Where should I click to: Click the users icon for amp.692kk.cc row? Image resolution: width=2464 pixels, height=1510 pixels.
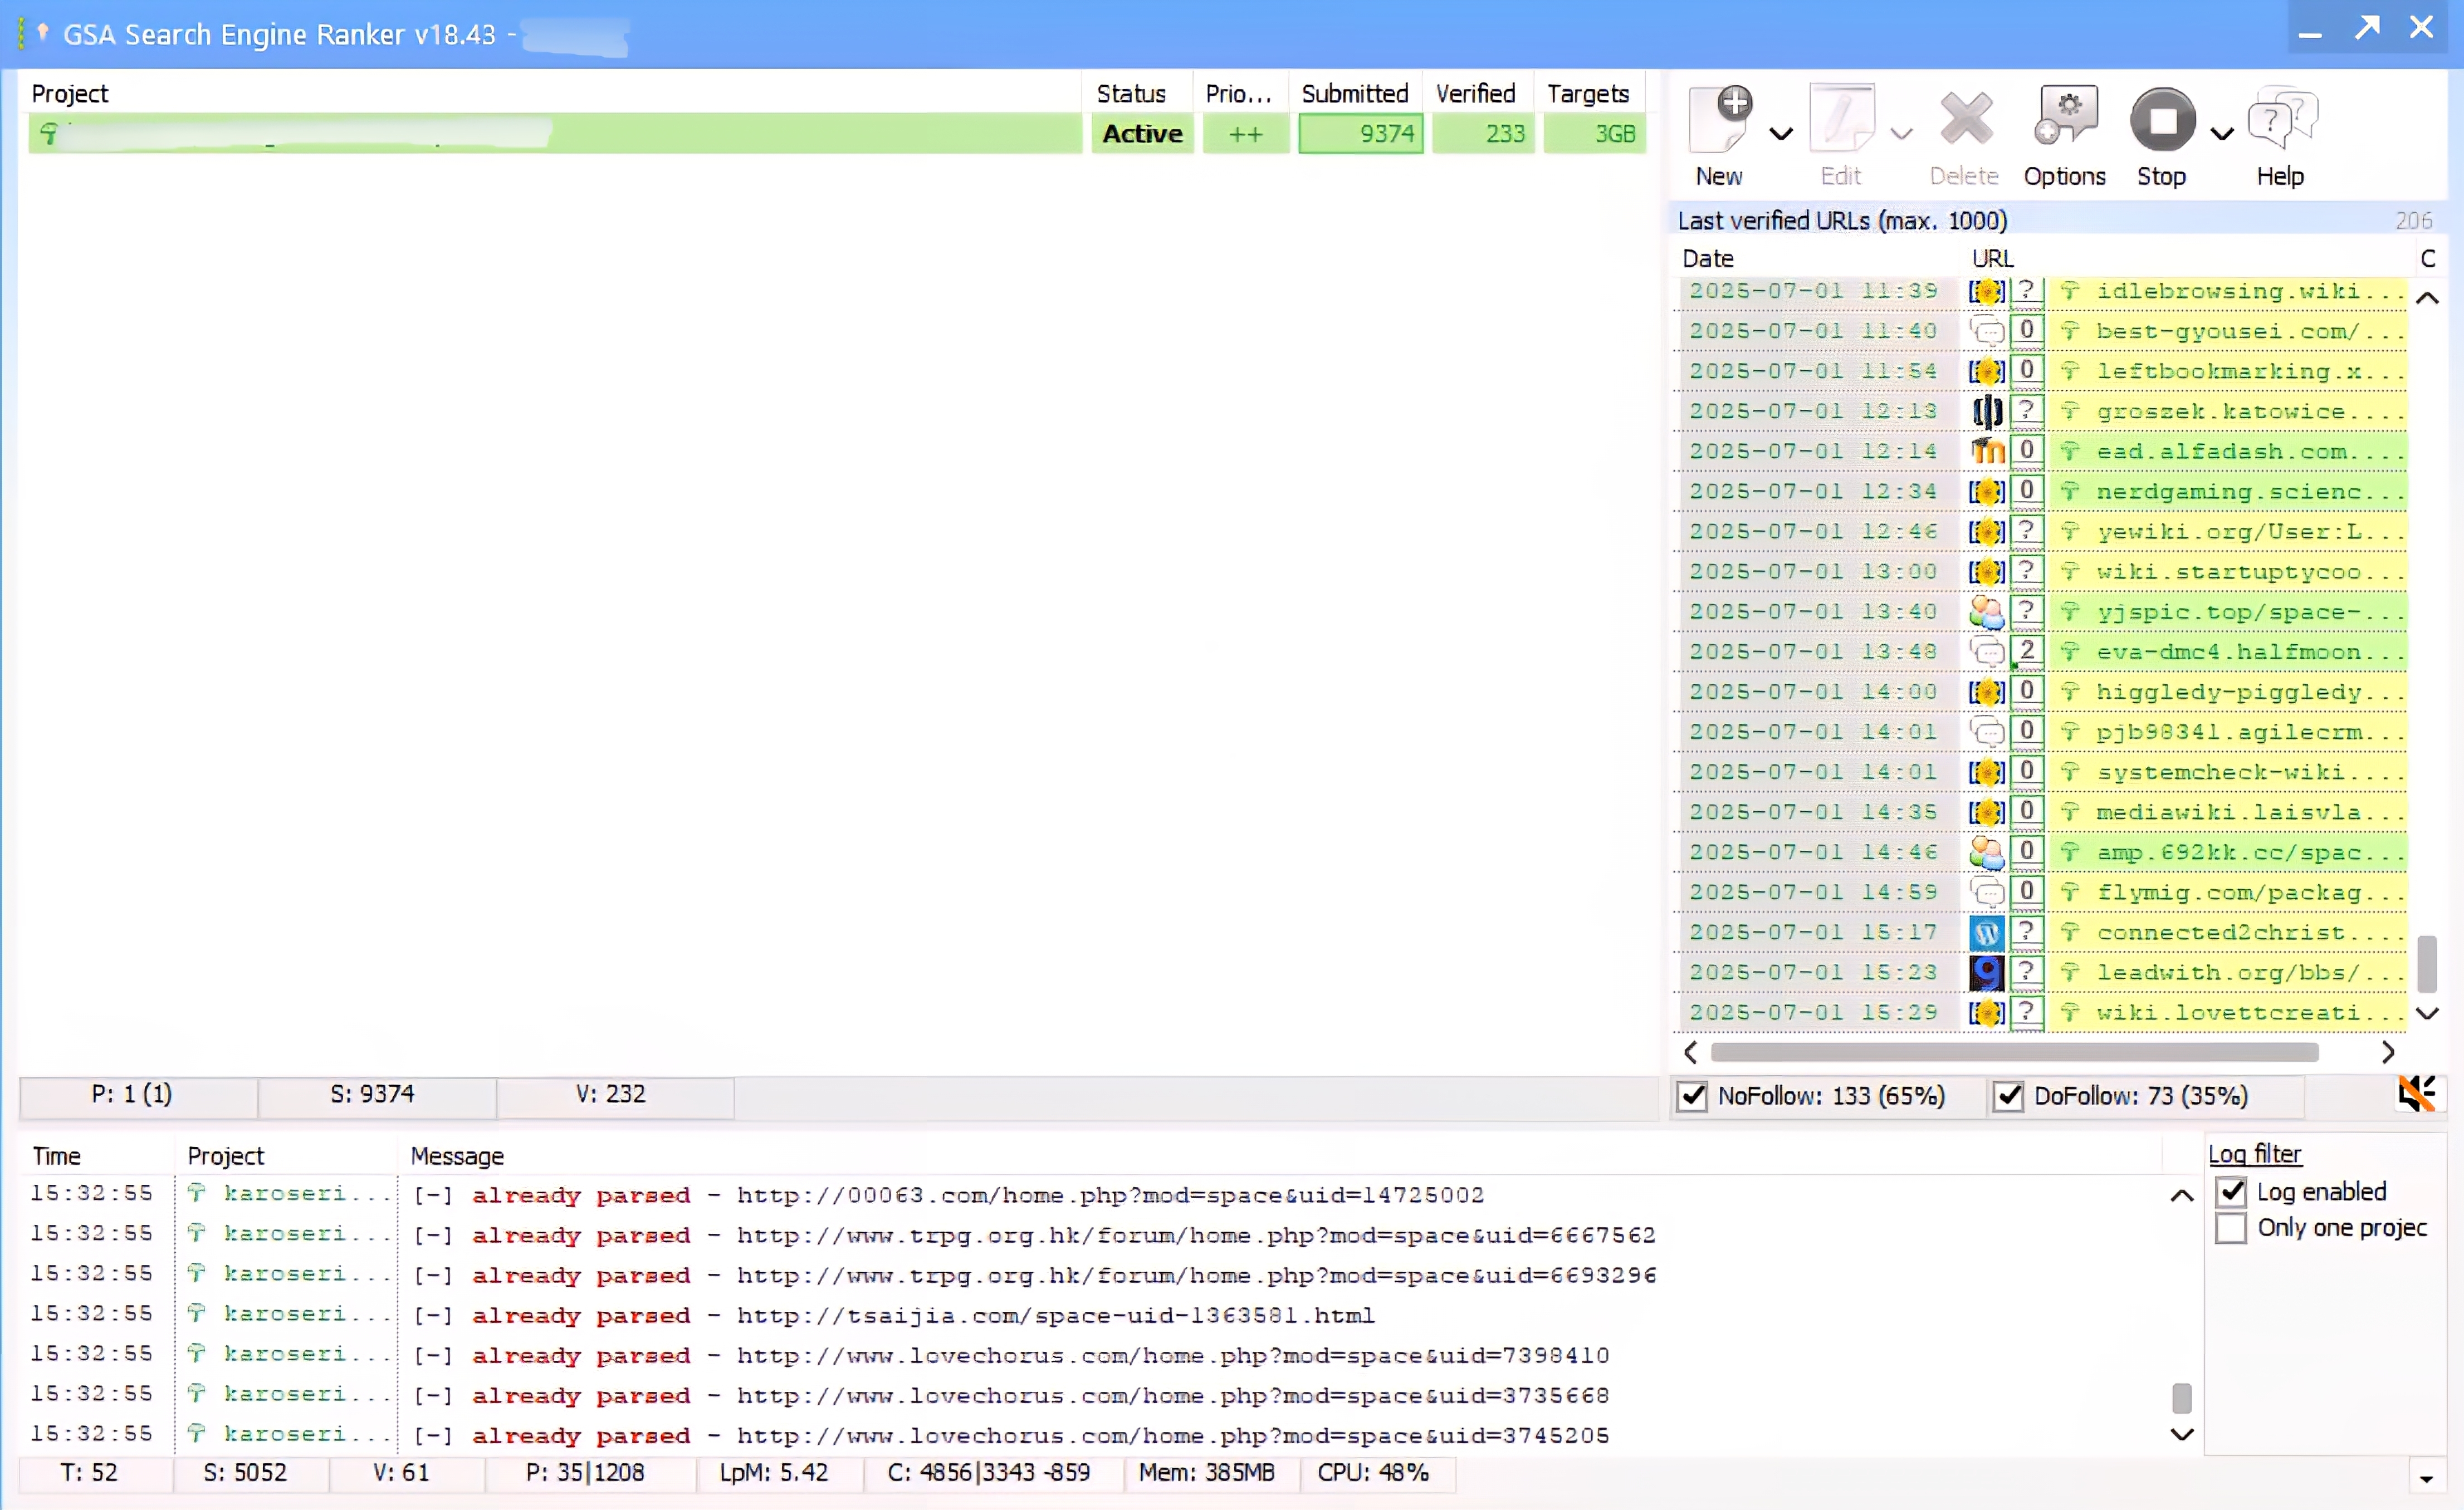1987,852
